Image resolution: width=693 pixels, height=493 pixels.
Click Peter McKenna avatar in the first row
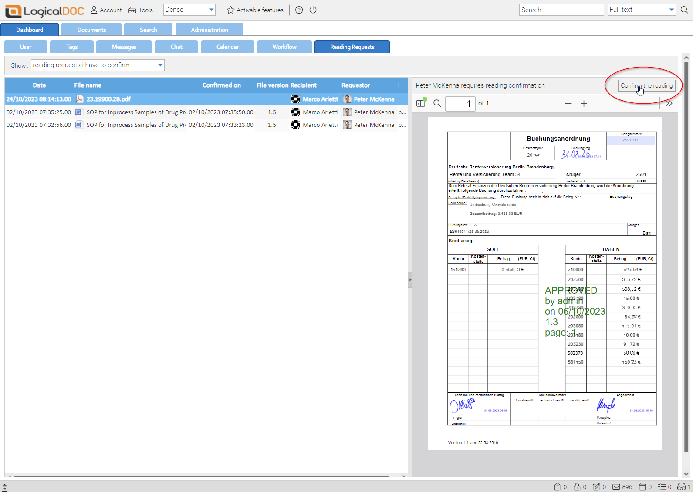tap(347, 99)
